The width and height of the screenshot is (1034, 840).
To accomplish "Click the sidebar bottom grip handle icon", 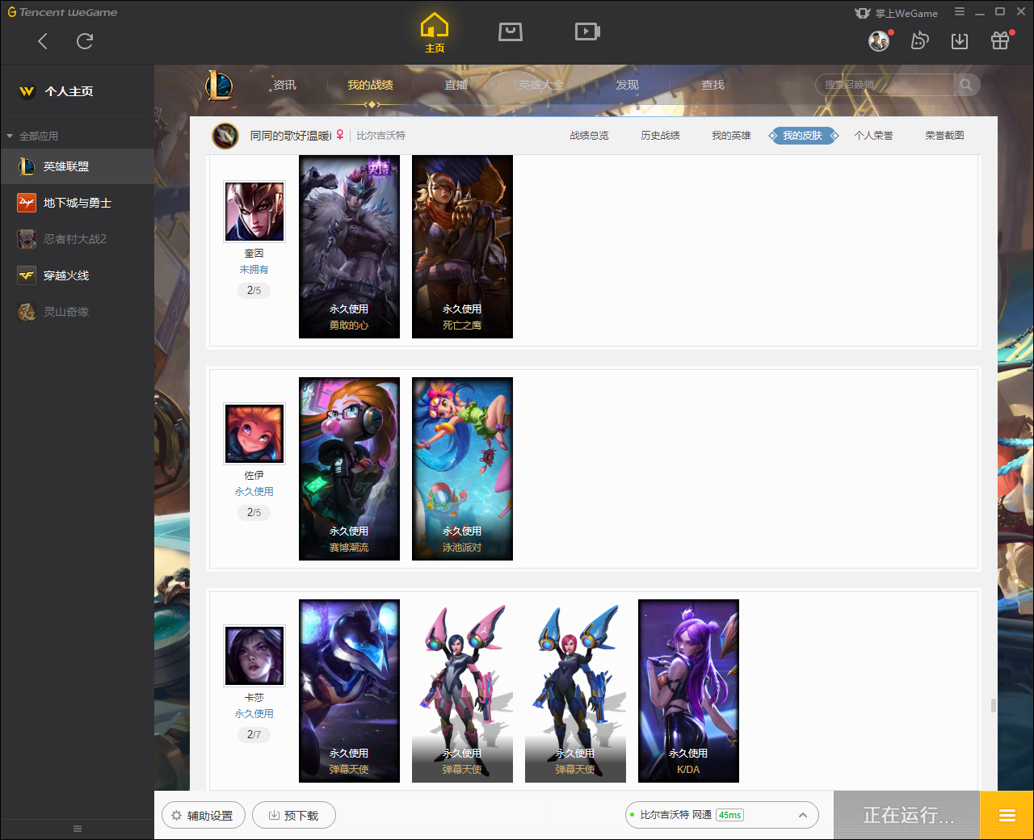I will [78, 829].
